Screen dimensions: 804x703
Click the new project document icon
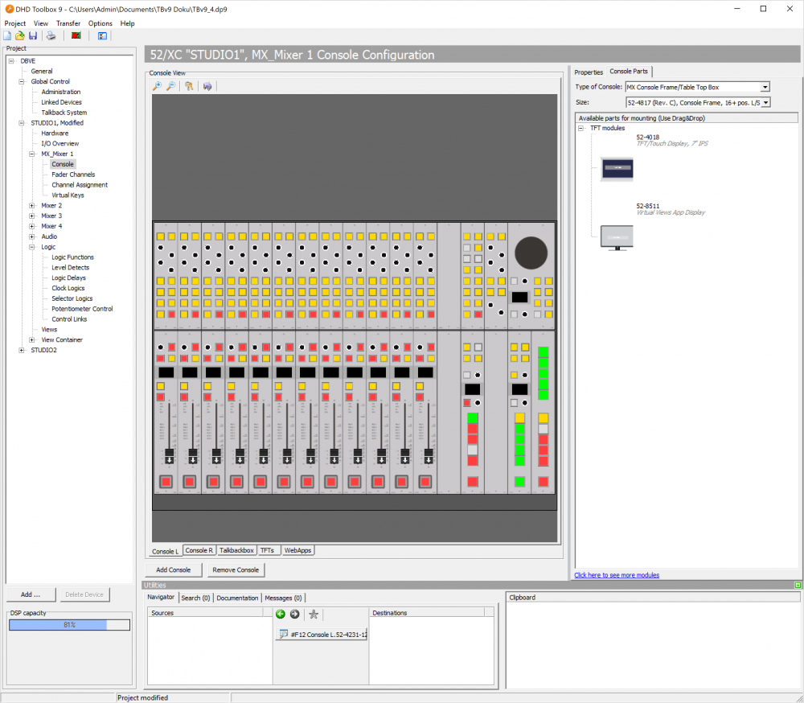6,35
